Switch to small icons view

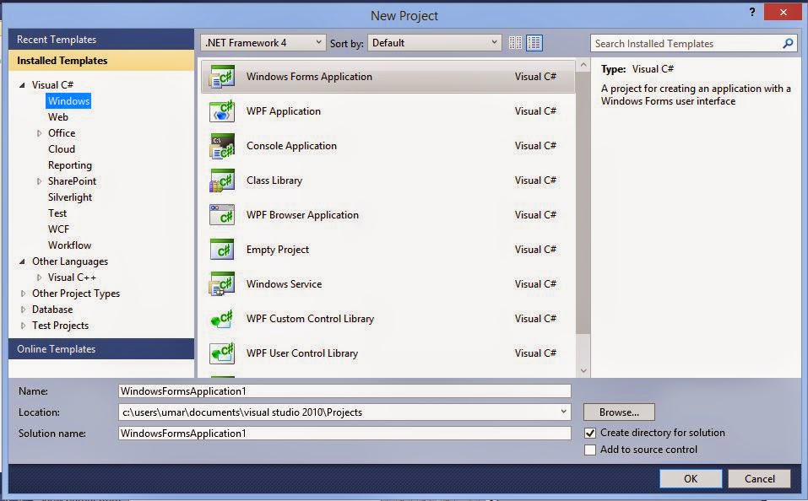[x=515, y=42]
